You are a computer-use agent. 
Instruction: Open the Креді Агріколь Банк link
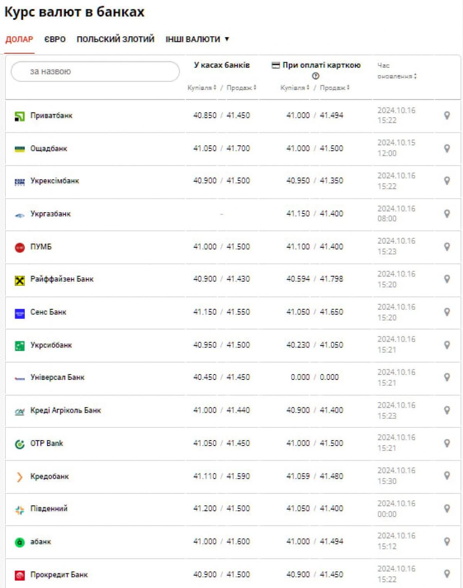point(66,410)
